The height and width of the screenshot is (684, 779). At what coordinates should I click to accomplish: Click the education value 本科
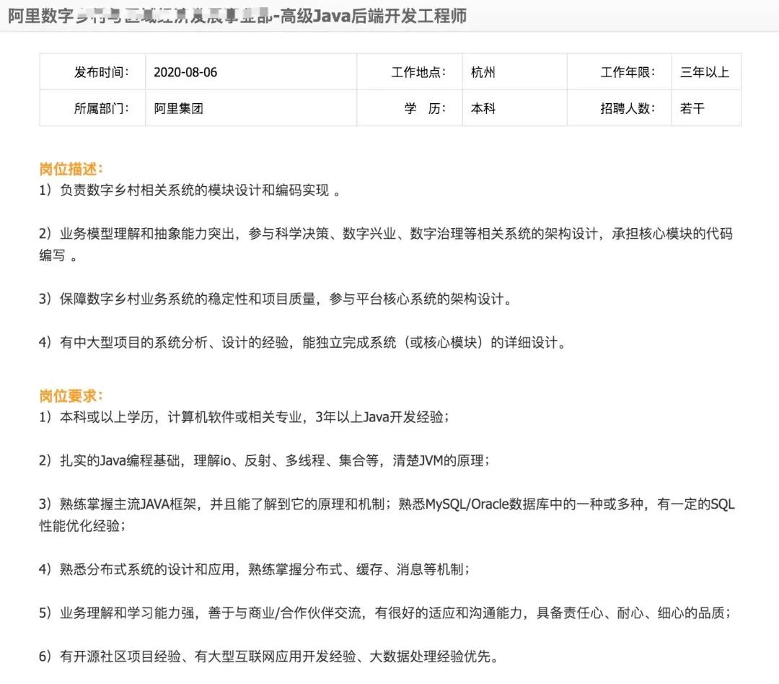483,108
